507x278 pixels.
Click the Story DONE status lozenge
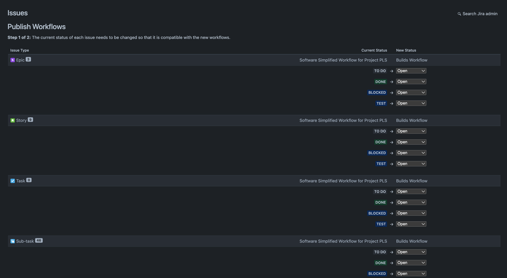(380, 142)
